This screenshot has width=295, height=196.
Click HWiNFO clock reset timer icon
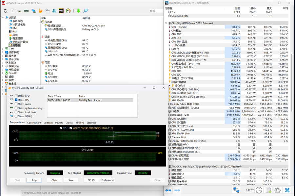click(259, 190)
